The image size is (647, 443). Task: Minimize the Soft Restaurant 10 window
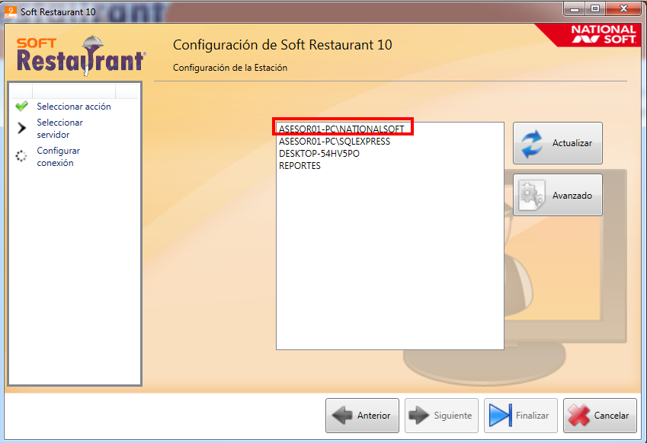tap(575, 9)
